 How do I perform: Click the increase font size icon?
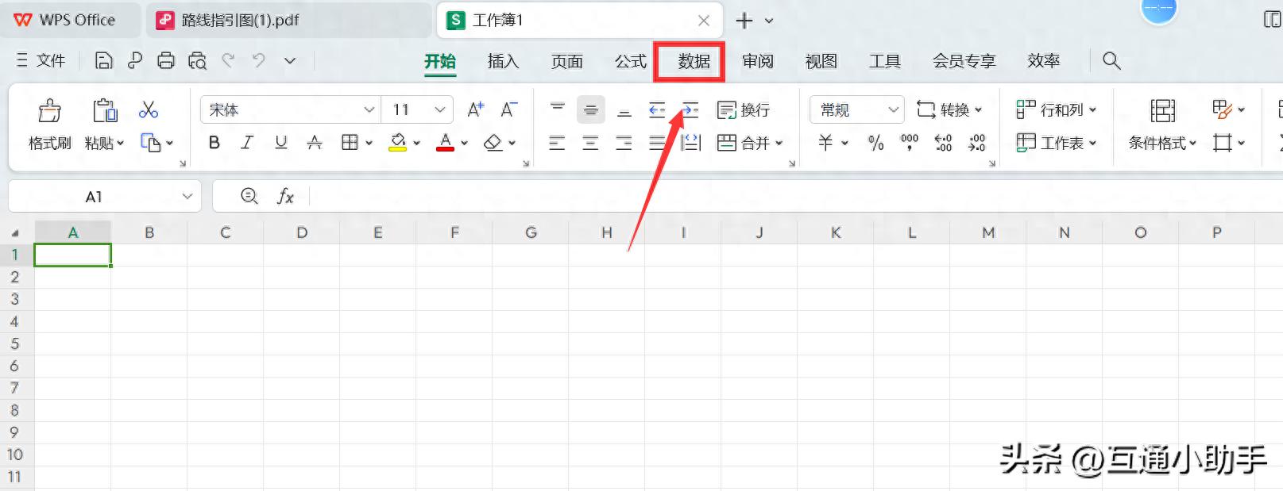475,109
